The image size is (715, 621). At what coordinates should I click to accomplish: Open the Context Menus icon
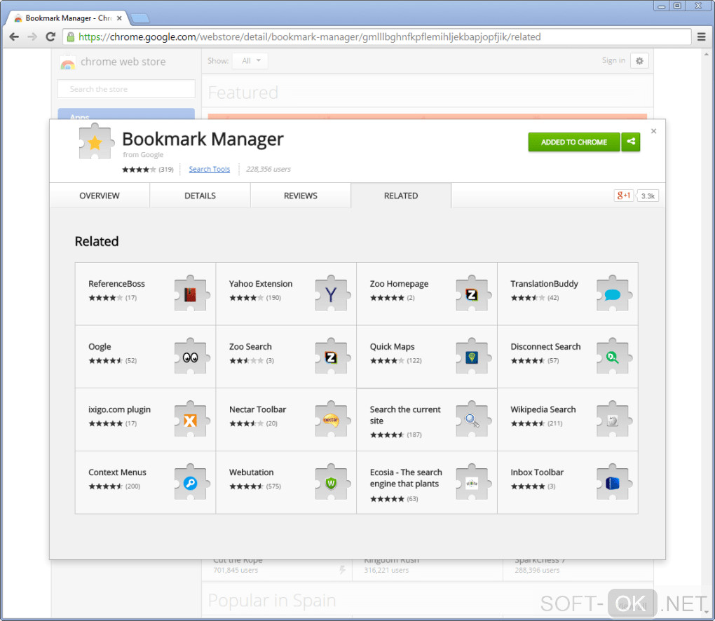point(192,482)
